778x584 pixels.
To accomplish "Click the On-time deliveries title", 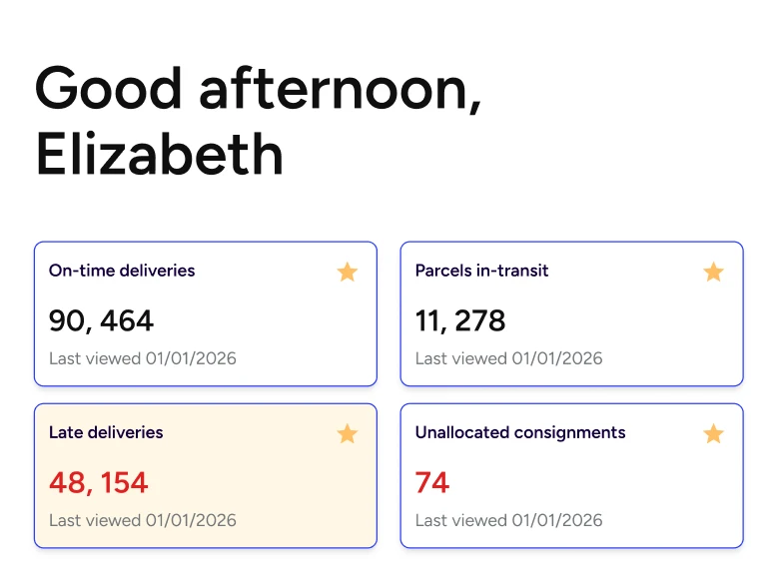I will coord(122,271).
